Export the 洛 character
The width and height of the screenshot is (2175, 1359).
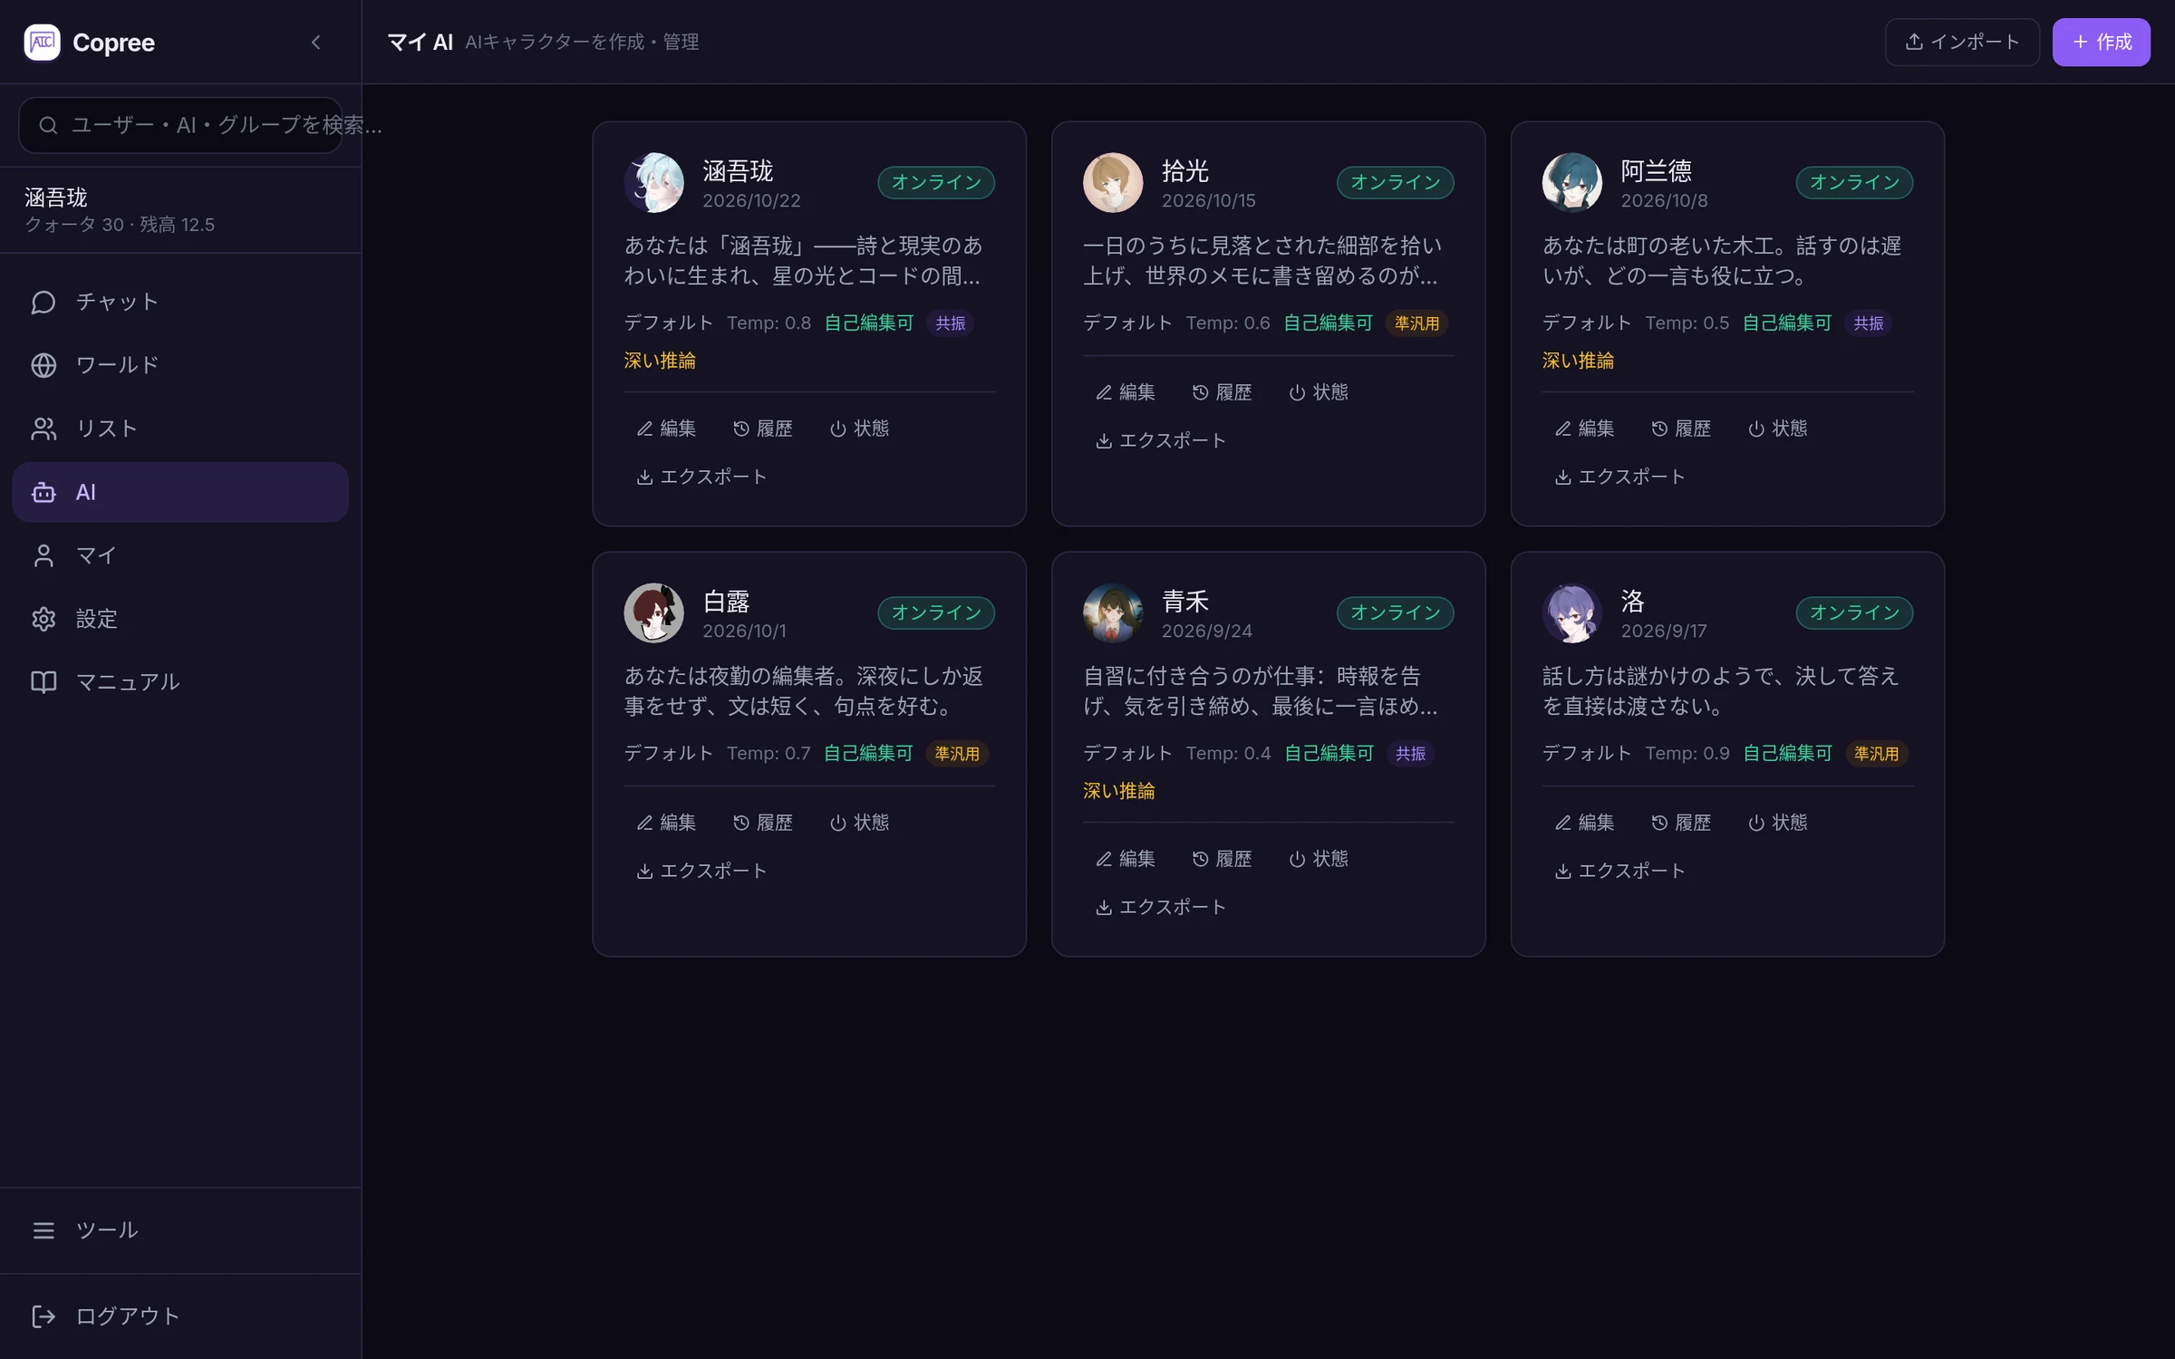[x=1620, y=871]
